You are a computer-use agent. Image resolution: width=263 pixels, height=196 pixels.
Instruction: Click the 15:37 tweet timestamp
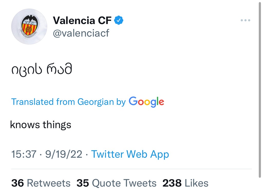24,154
